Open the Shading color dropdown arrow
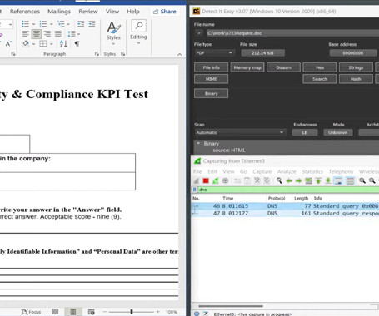The width and height of the screenshot is (379, 316). 33,44
